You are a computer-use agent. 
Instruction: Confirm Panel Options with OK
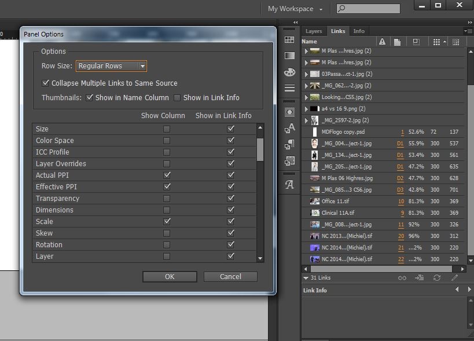click(x=170, y=277)
